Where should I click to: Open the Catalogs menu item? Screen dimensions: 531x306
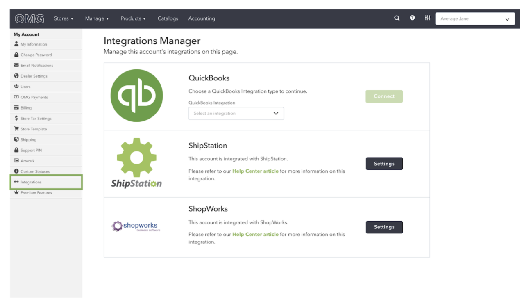click(168, 18)
